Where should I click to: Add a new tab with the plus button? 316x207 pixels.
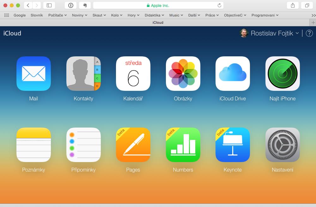click(x=313, y=22)
